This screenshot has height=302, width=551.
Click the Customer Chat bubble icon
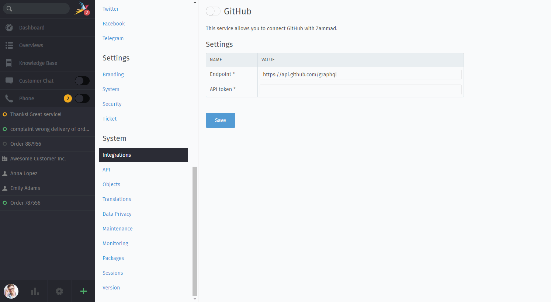(9, 81)
